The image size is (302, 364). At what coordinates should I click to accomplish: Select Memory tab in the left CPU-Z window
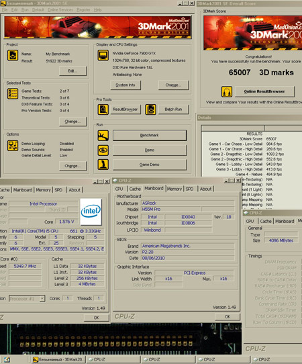(x=43, y=190)
